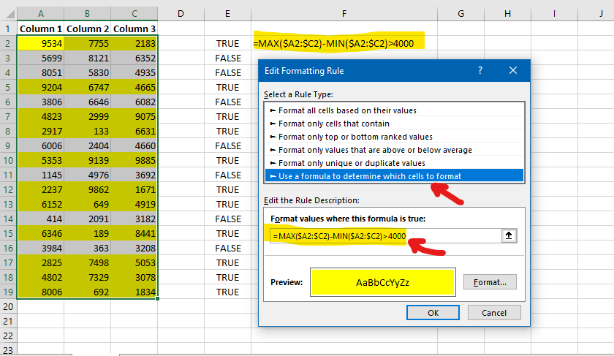This screenshot has width=614, height=356.
Task: Click the 'Column 2' header cell
Action: 87,29
